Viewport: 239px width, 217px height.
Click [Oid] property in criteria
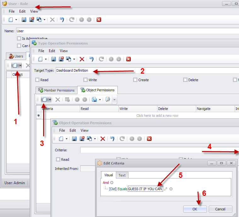[113, 189]
